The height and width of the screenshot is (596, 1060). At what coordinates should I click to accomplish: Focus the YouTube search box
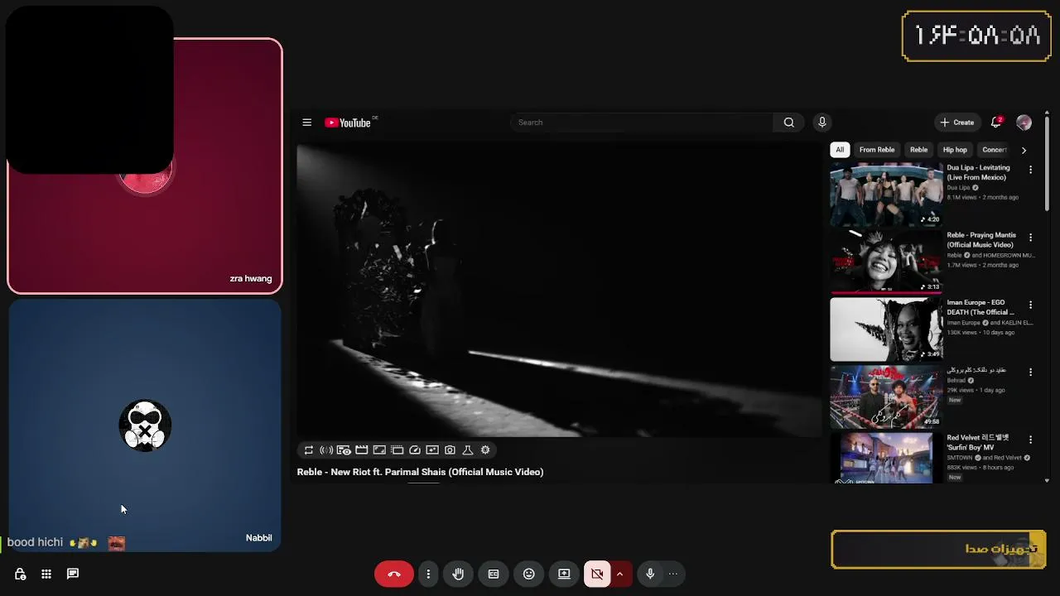(x=642, y=123)
